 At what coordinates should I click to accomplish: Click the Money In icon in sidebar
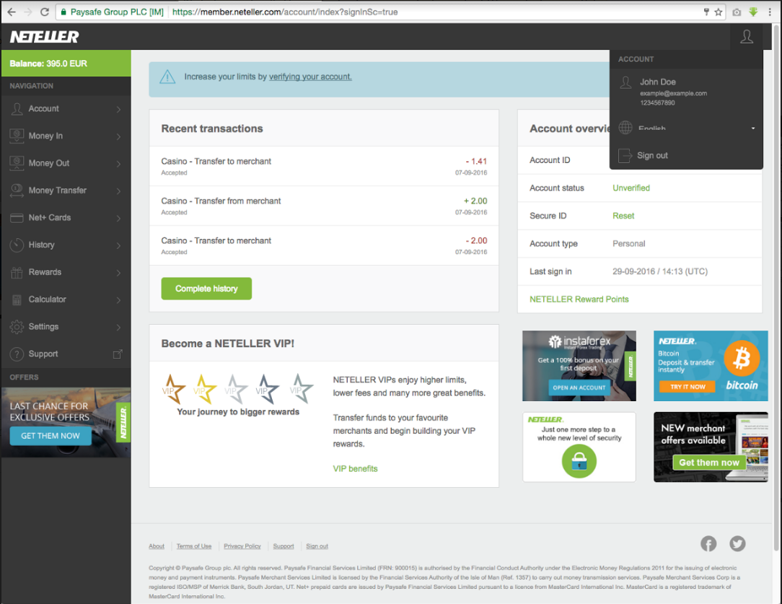tap(17, 136)
